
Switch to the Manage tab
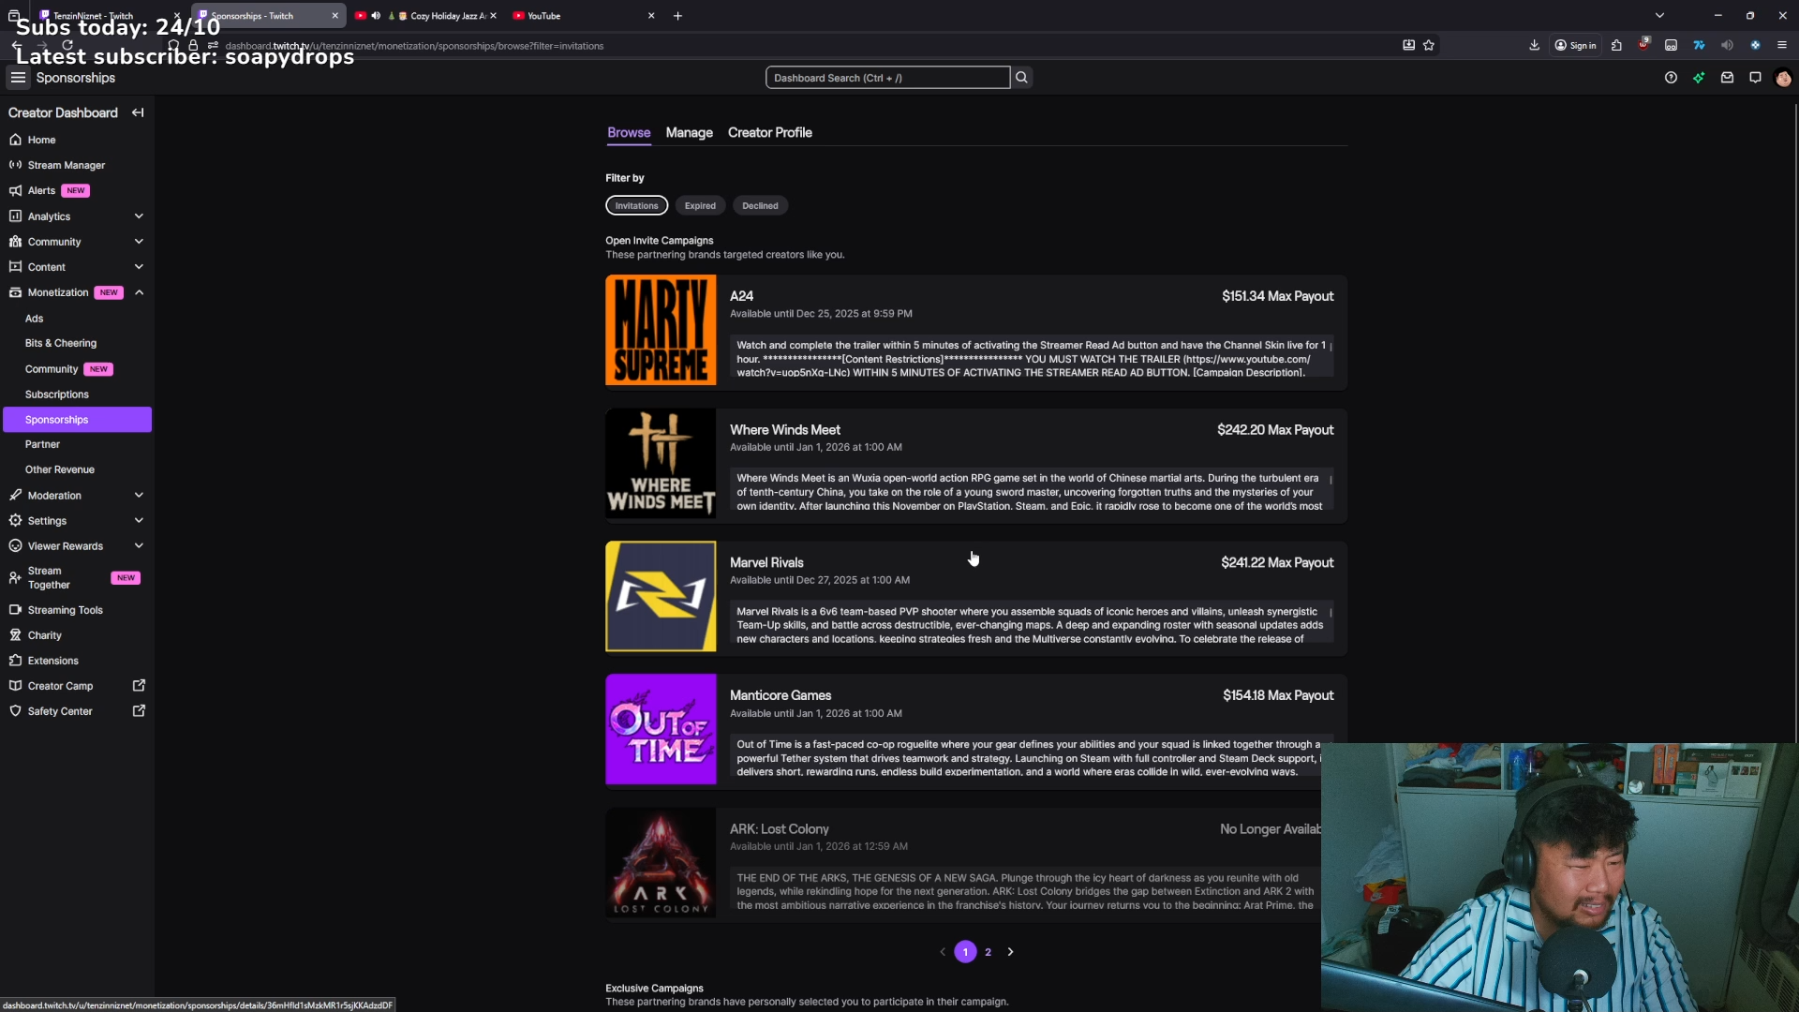pyautogui.click(x=689, y=133)
